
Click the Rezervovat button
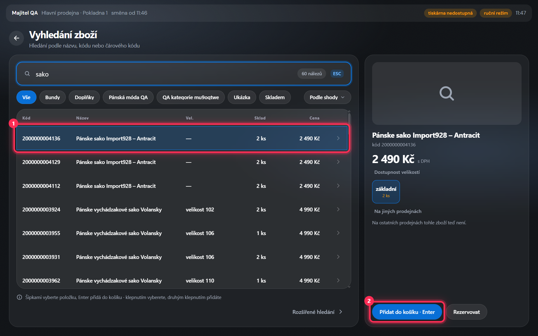click(467, 312)
